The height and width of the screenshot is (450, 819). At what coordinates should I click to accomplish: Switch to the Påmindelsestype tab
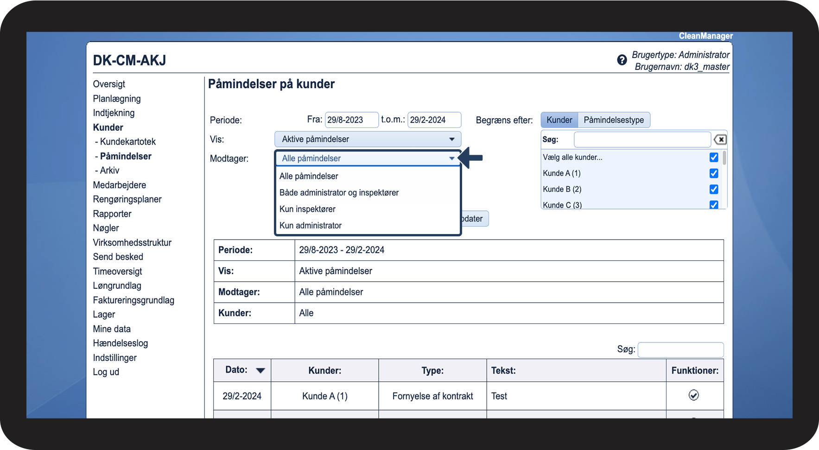(613, 120)
